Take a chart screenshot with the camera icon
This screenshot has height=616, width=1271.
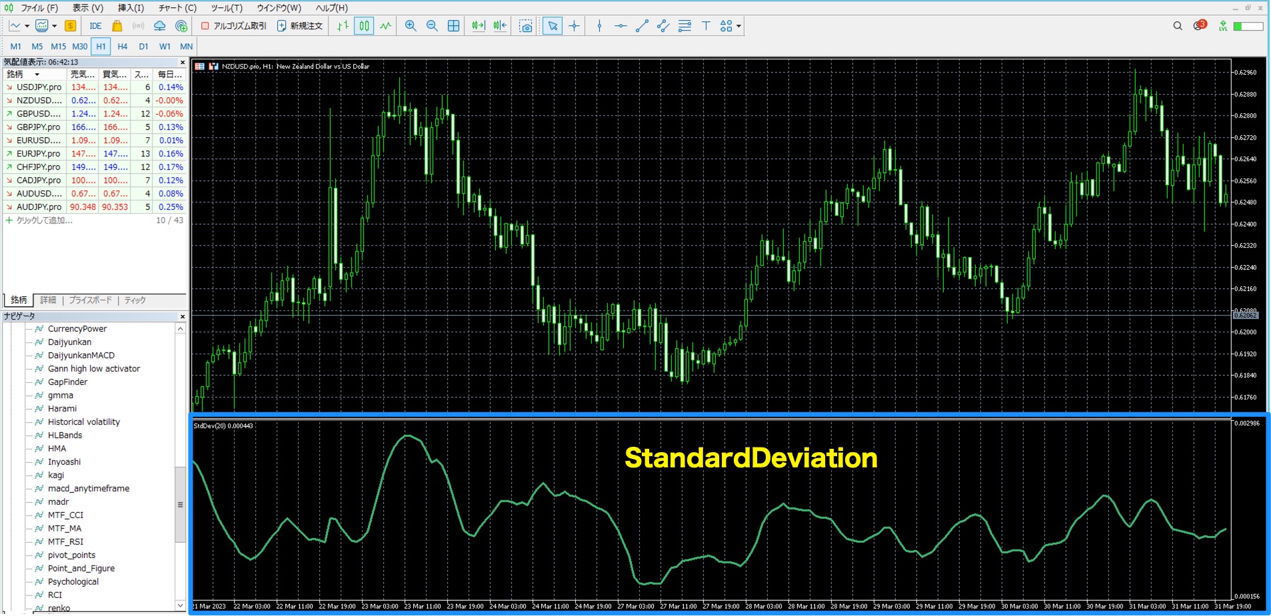coord(526,26)
